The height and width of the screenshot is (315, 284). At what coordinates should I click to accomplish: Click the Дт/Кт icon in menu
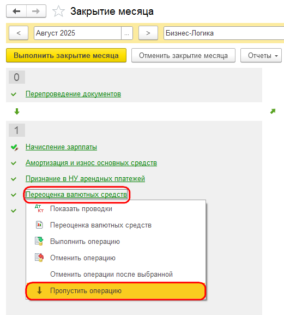39,208
